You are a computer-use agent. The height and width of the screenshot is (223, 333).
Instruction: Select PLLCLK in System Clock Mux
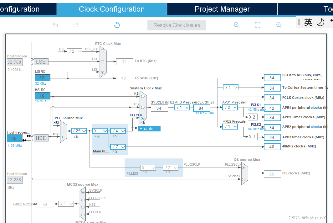coord(143,118)
